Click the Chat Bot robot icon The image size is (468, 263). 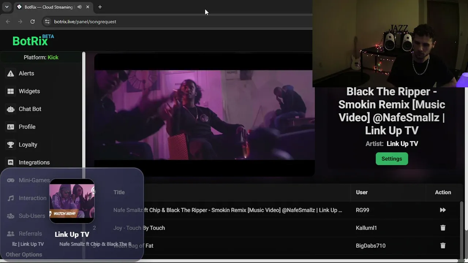tap(11, 109)
